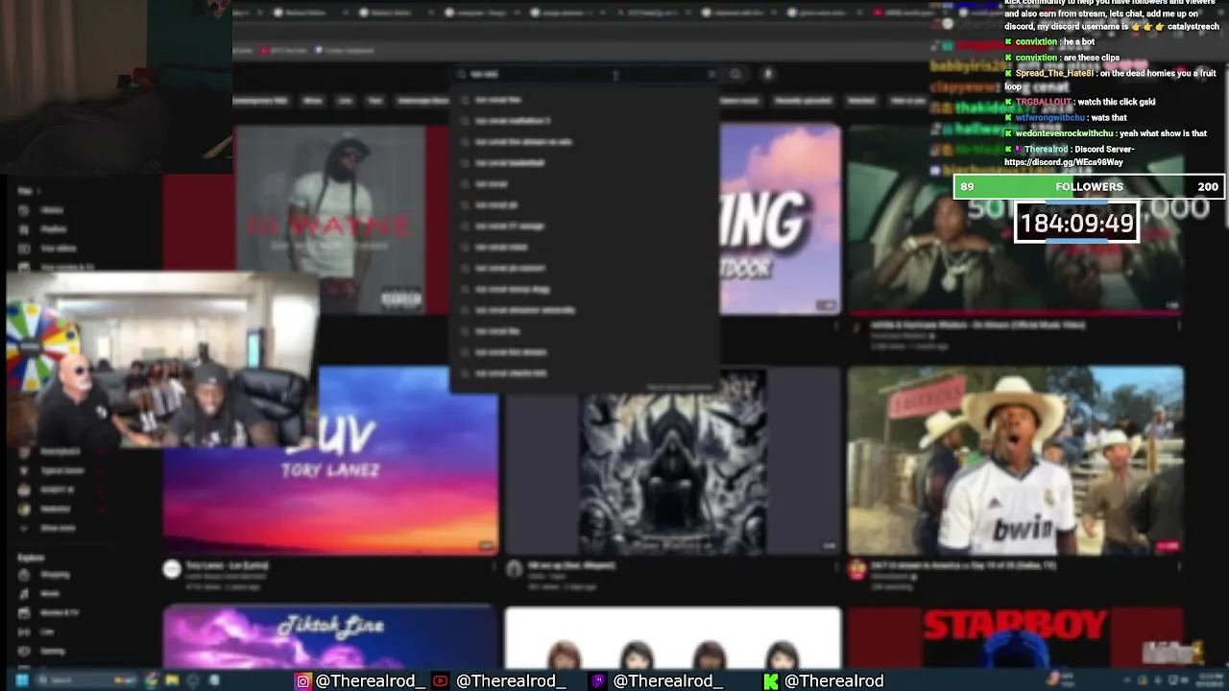Clear the search text with the X
Viewport: 1229px width, 691px height.
coord(711,74)
